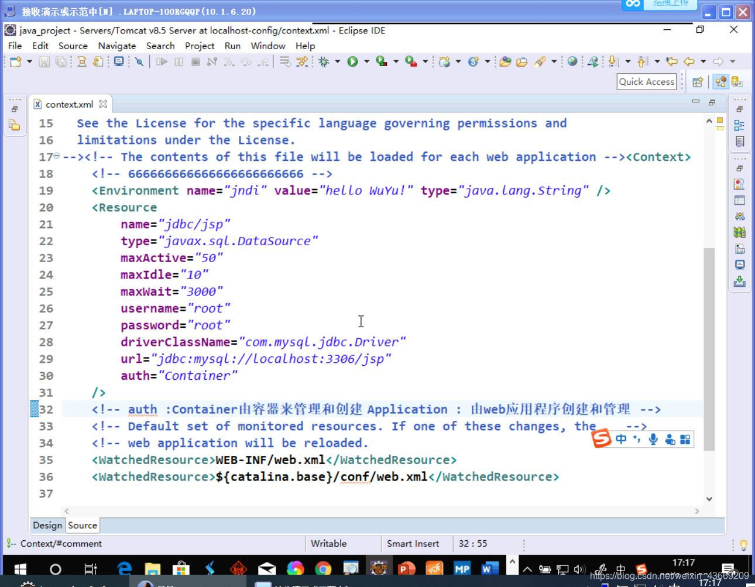Switch to the Design tab
Image resolution: width=755 pixels, height=587 pixels.
coord(47,525)
